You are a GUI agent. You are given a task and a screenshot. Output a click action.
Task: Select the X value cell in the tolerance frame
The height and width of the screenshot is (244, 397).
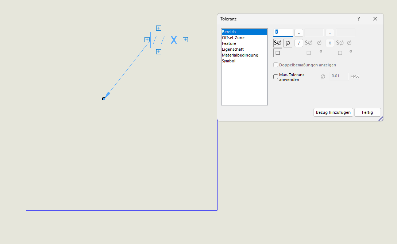pyautogui.click(x=174, y=40)
